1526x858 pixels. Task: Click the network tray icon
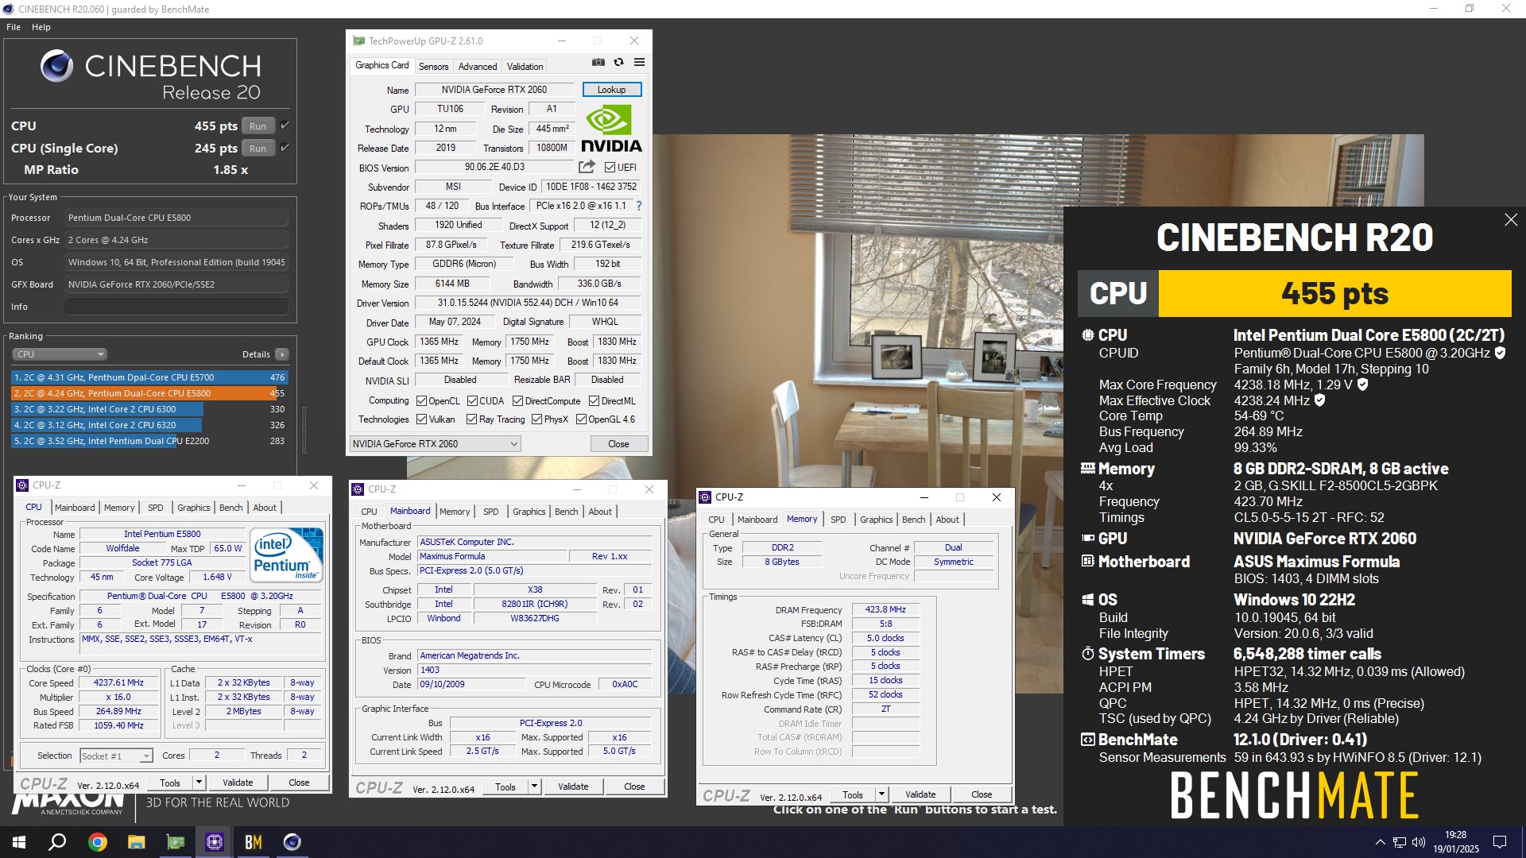(1400, 842)
